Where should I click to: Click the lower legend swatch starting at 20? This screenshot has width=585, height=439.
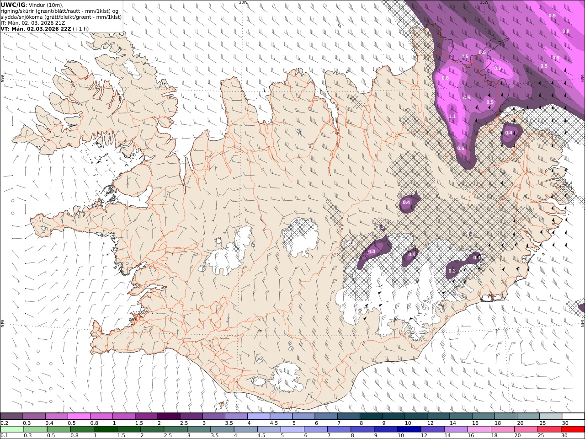pyautogui.click(x=526, y=429)
